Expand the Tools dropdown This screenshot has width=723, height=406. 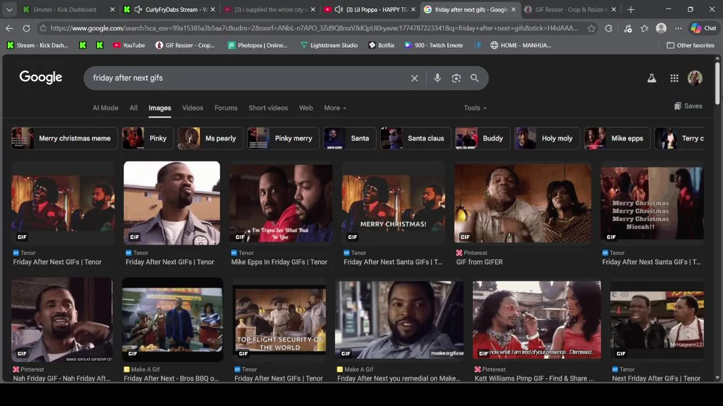[x=475, y=108]
